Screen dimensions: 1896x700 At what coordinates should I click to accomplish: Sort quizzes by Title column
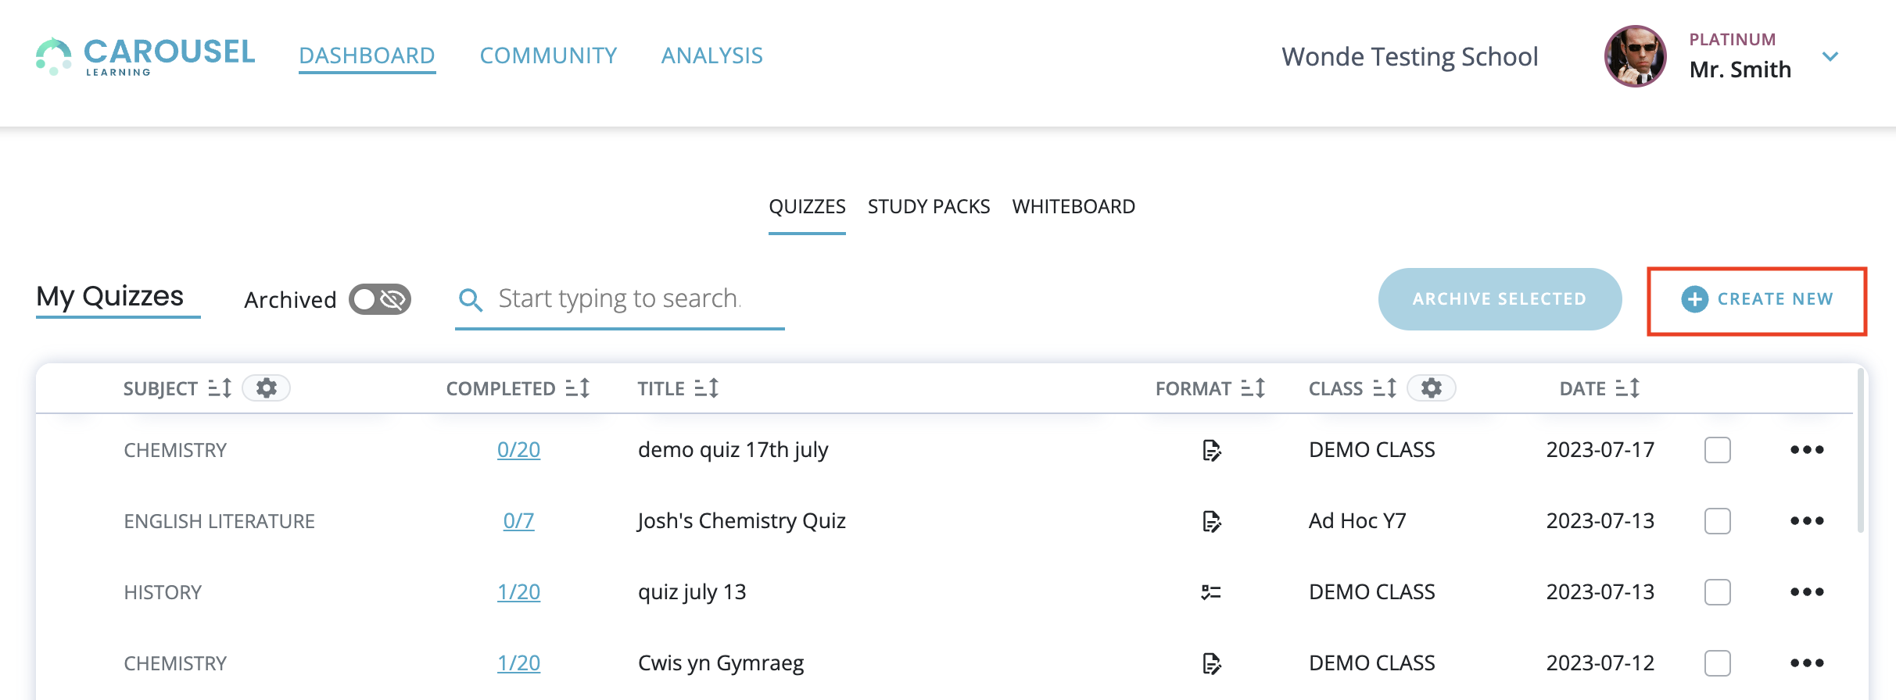706,388
